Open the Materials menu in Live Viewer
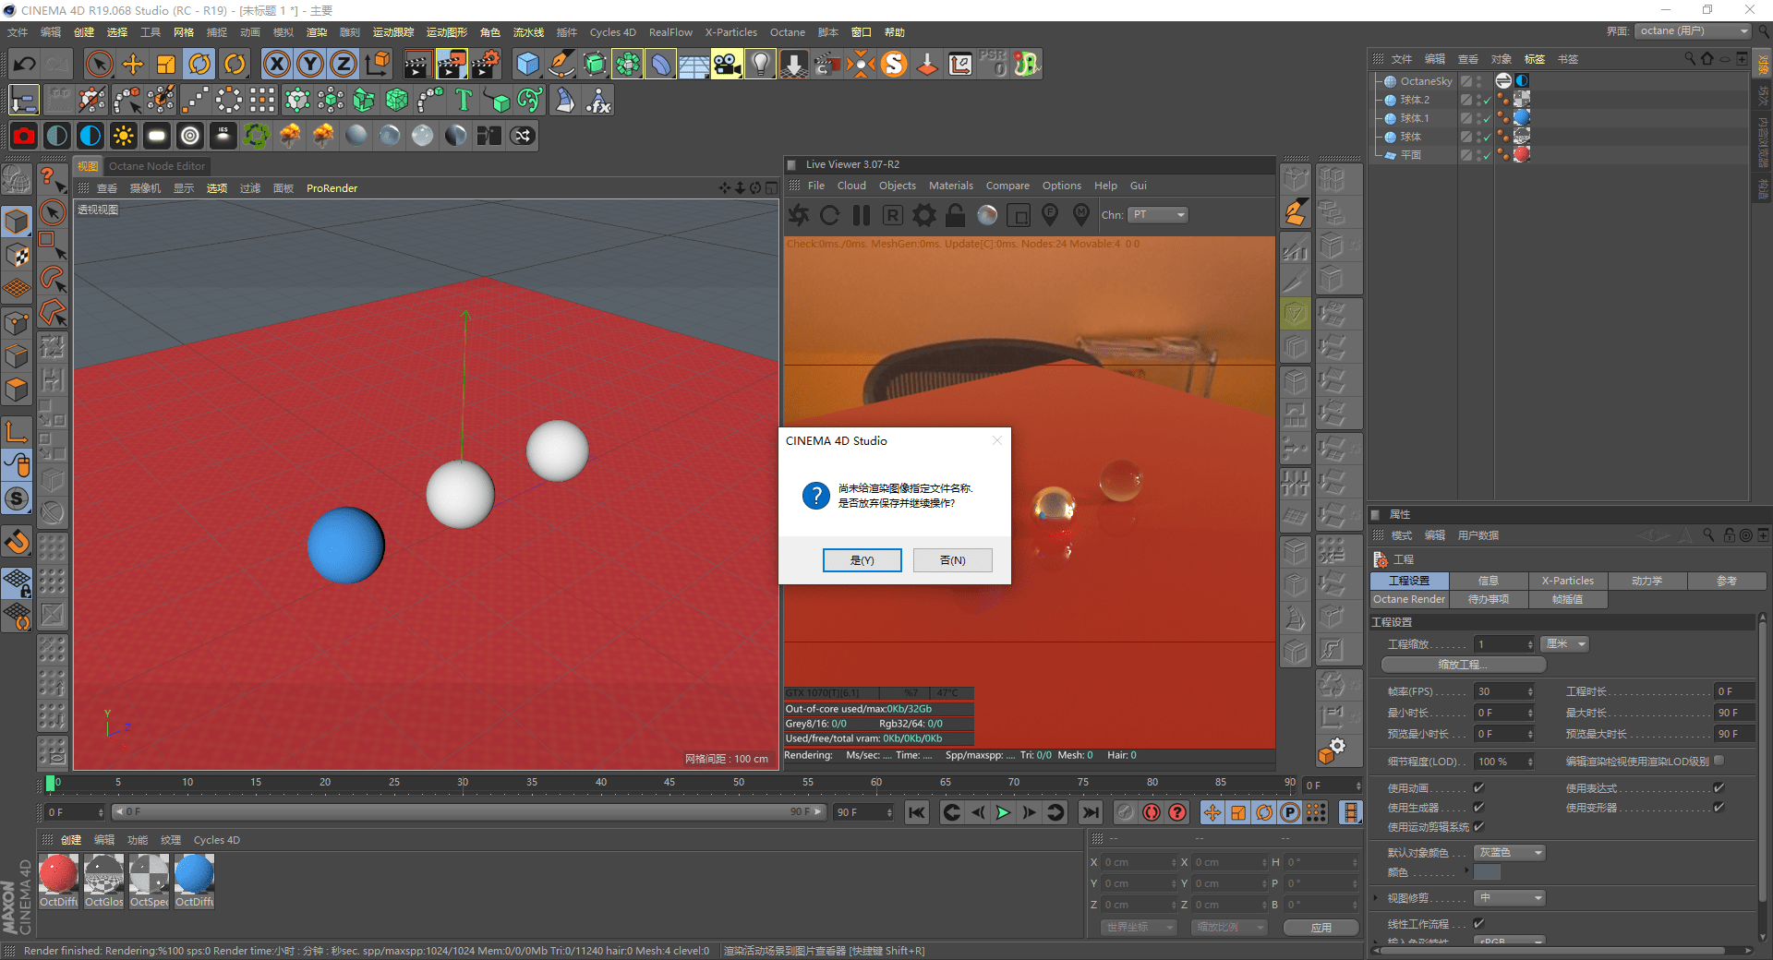Viewport: 1773px width, 960px height. 950,186
